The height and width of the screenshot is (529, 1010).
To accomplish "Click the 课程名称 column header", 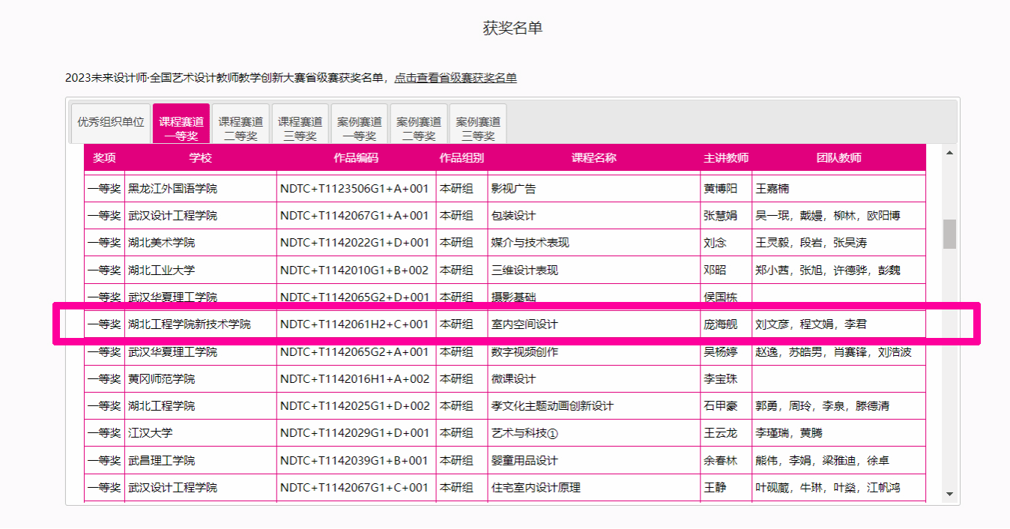I will click(x=593, y=158).
